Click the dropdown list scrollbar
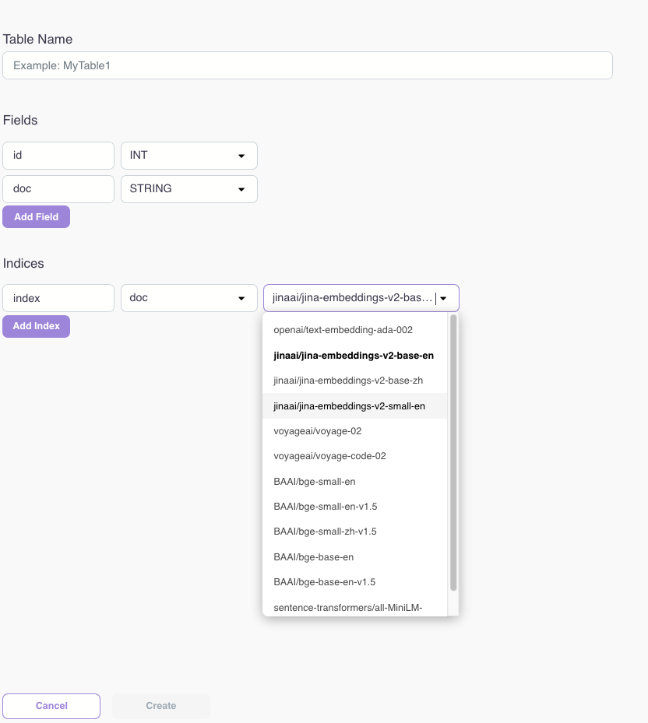648x723 pixels. 453,451
